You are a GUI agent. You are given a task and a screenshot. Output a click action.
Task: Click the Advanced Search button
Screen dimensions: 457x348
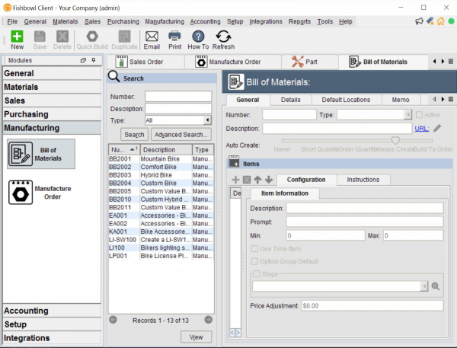(181, 135)
